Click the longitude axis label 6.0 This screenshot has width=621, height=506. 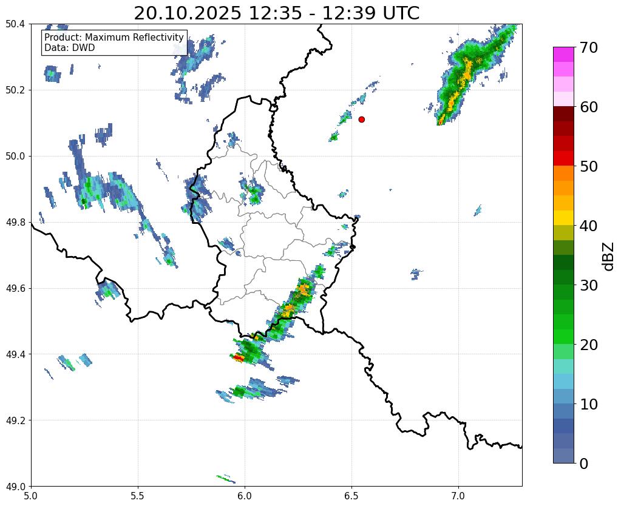point(245,495)
